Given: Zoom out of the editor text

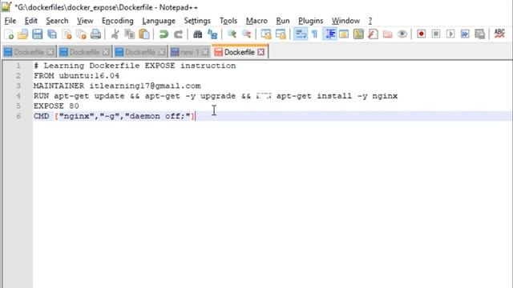Looking at the screenshot, I should tap(246, 34).
